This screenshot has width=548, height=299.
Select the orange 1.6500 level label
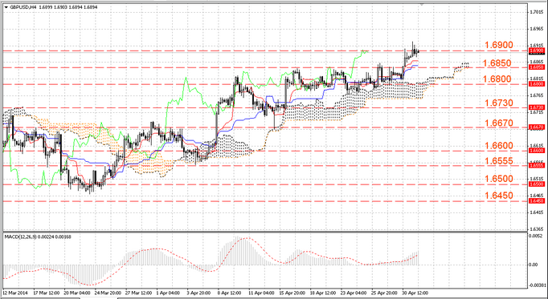coord(499,179)
